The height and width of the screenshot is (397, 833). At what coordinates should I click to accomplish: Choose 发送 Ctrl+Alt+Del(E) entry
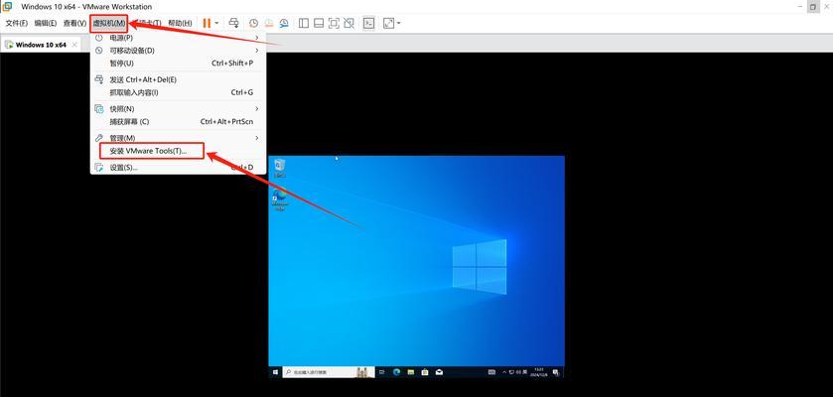pyautogui.click(x=178, y=79)
